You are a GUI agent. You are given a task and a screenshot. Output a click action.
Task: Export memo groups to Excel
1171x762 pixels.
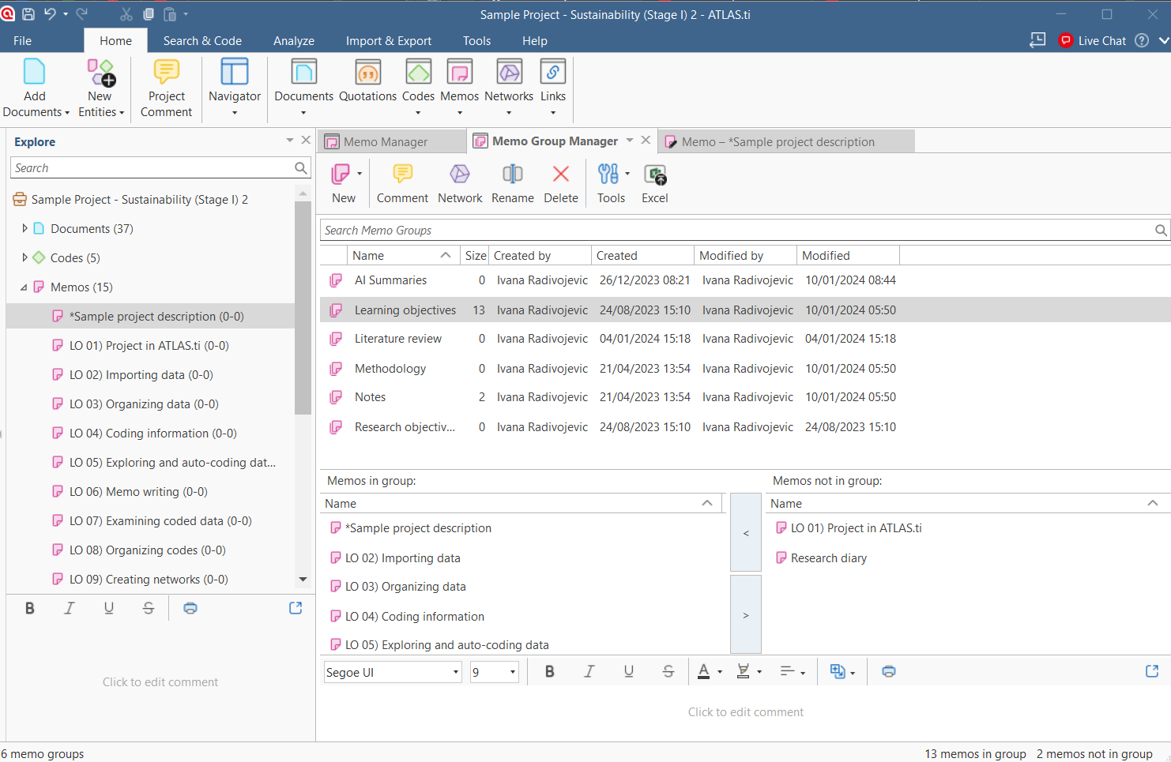[x=654, y=183]
